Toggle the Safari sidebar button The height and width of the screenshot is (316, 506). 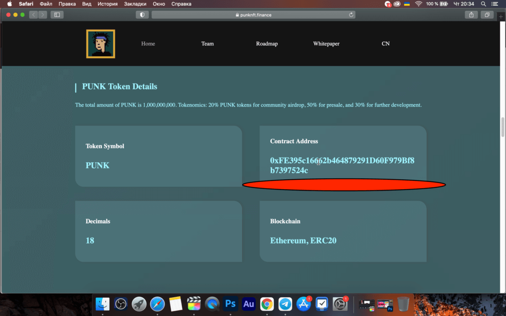[x=57, y=15]
